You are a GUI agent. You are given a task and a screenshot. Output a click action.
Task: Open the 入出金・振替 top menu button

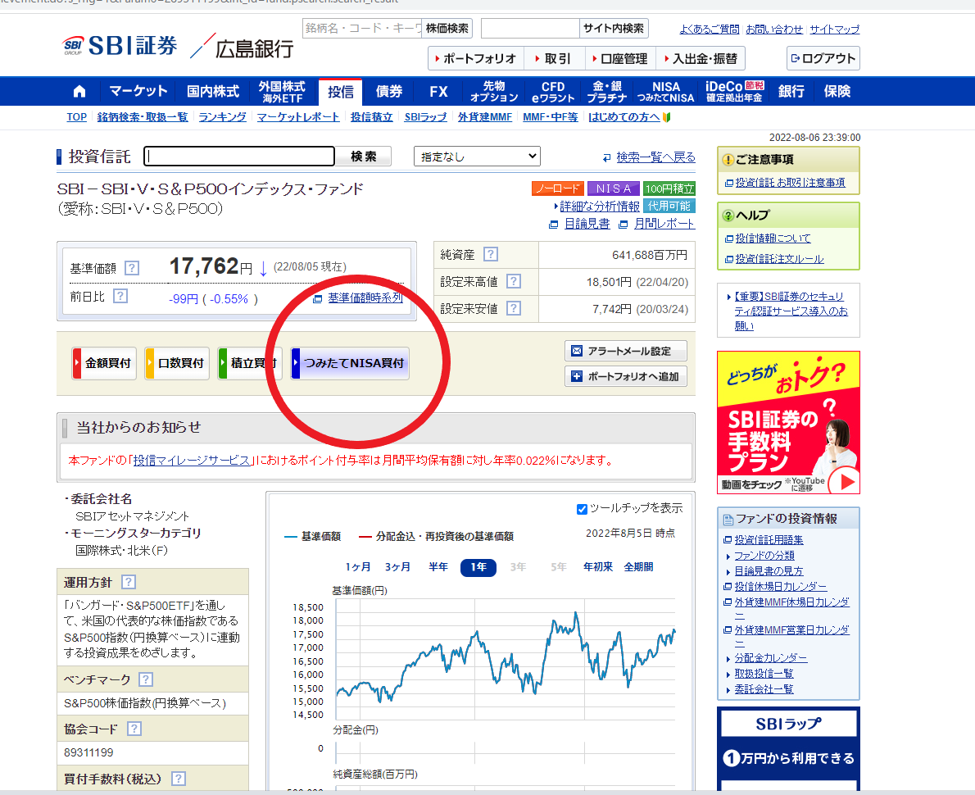[x=701, y=58]
